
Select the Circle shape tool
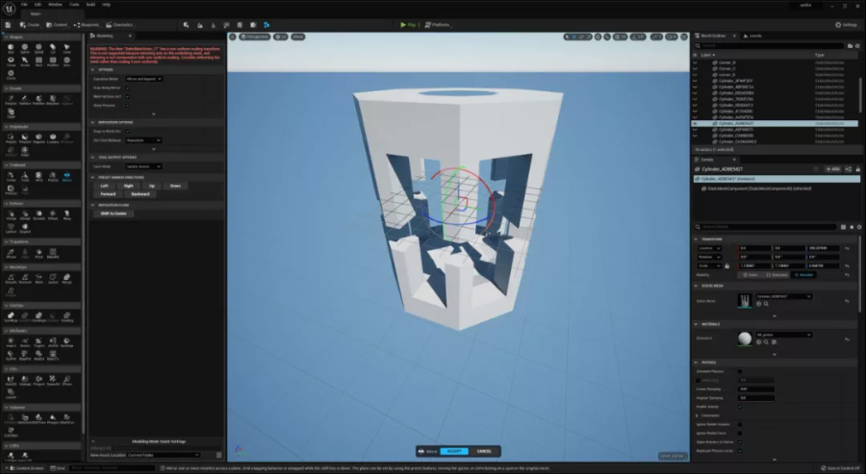pyautogui.click(x=11, y=74)
